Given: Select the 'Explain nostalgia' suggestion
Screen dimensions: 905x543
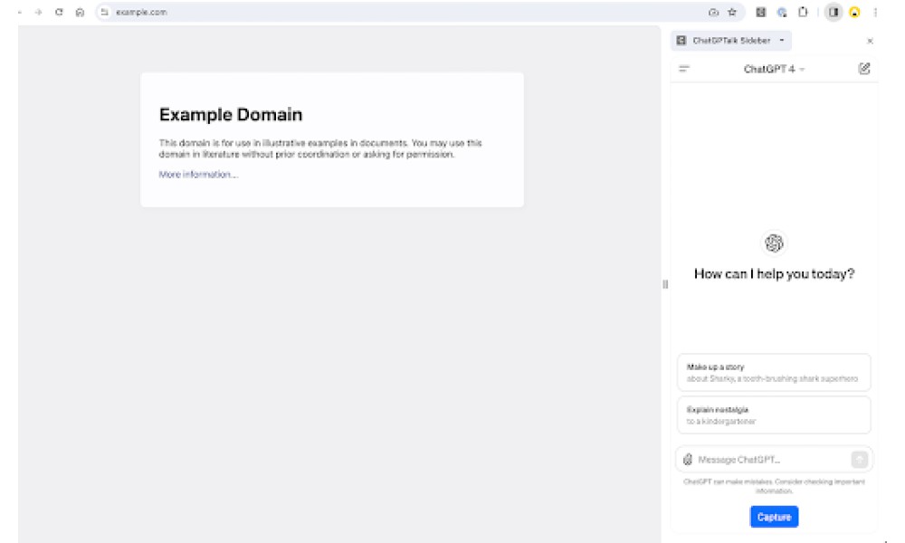Looking at the screenshot, I should (x=774, y=414).
